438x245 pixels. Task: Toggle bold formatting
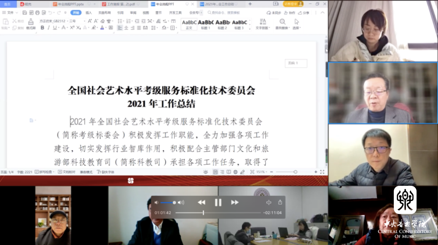(42, 28)
